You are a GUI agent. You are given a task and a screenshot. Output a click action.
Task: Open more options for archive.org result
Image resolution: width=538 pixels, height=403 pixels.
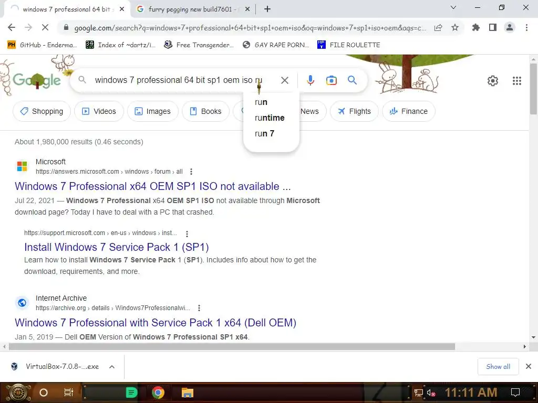point(199,308)
